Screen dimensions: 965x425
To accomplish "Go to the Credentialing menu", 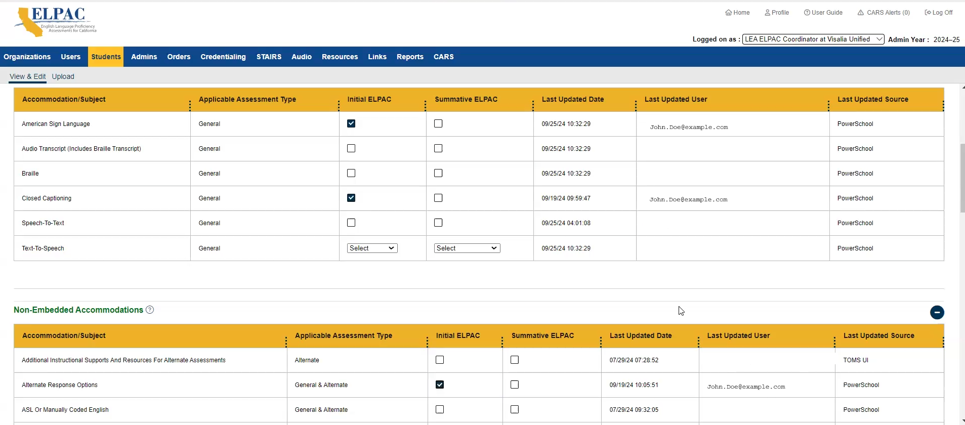I will (x=223, y=57).
